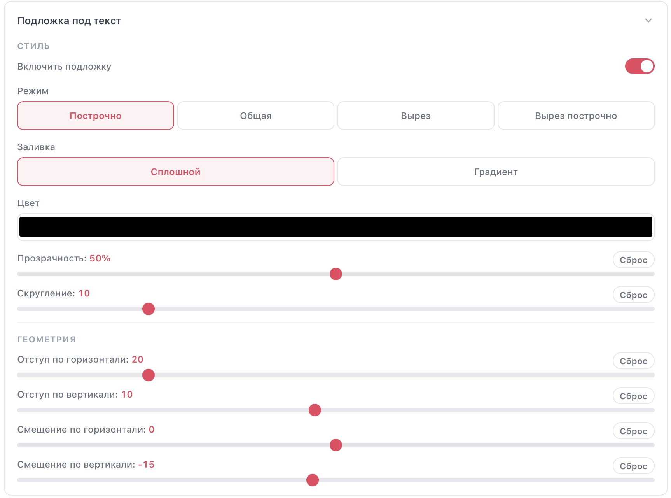Viewport: 671px width, 498px height.
Task: Reset Отступ по горизонтали
Action: coord(633,361)
